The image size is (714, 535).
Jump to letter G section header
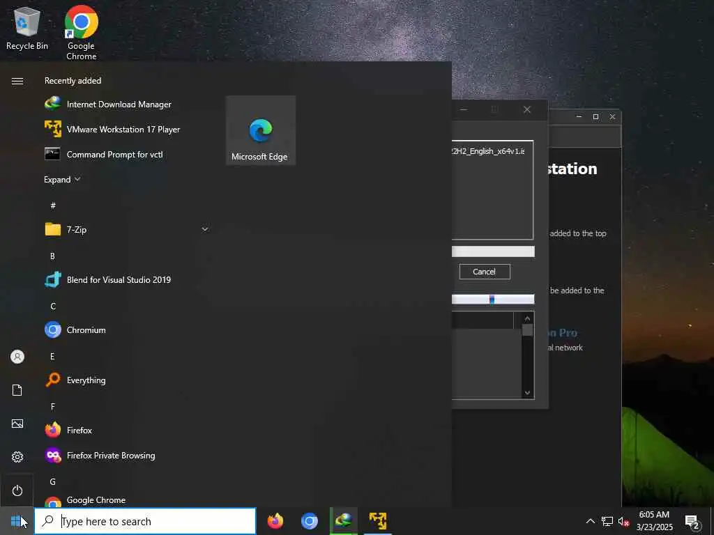click(53, 481)
